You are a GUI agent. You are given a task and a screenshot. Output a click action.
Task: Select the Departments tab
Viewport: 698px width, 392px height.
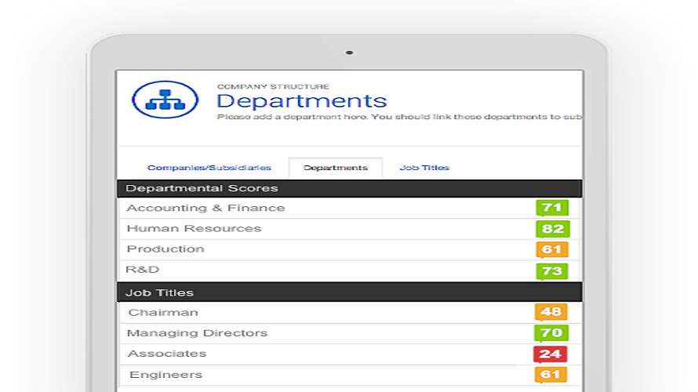pyautogui.click(x=335, y=168)
